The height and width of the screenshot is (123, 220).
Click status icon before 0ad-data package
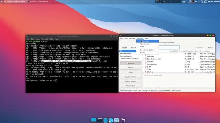146,56
